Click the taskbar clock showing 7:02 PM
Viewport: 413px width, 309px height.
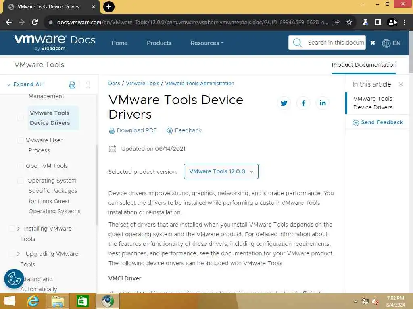click(x=396, y=301)
